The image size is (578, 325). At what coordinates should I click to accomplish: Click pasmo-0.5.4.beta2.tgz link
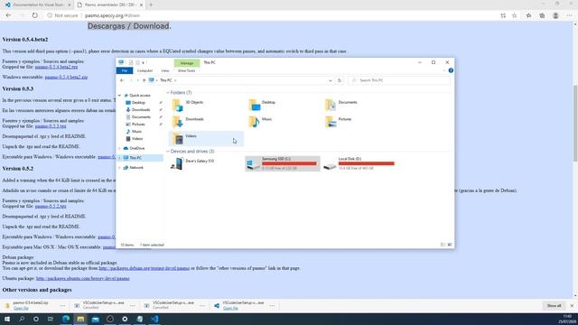56,67
